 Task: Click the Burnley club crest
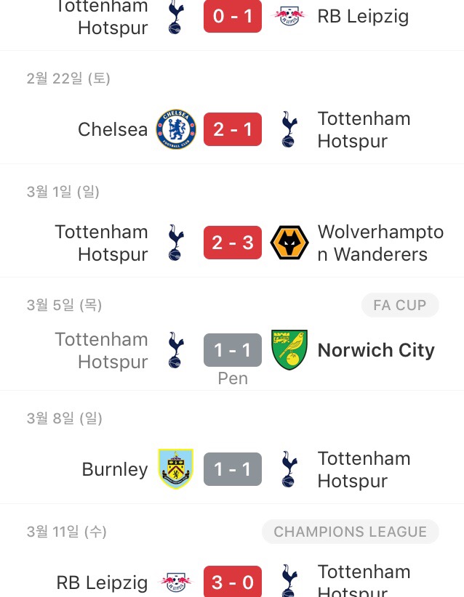click(176, 469)
